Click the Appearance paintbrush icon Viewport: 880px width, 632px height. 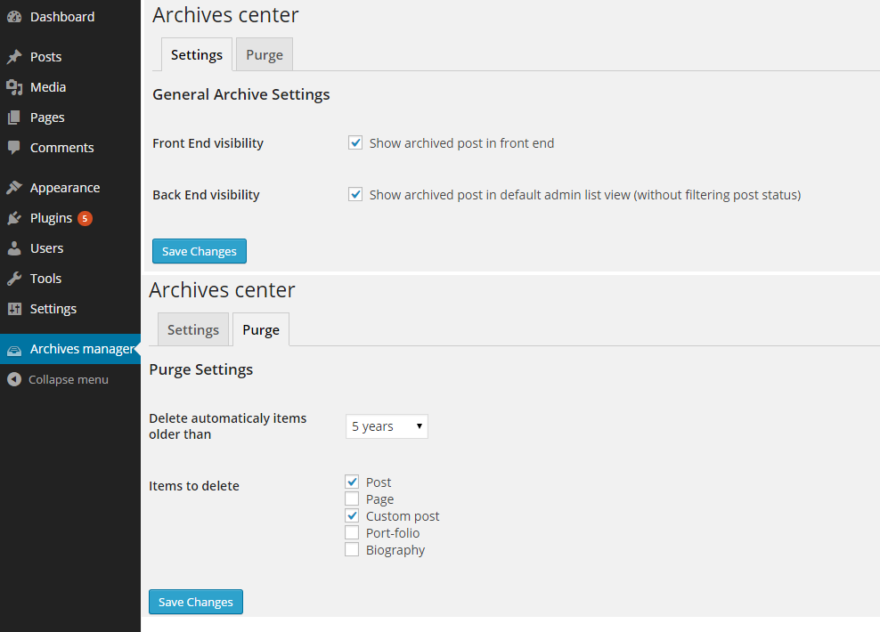coord(14,188)
